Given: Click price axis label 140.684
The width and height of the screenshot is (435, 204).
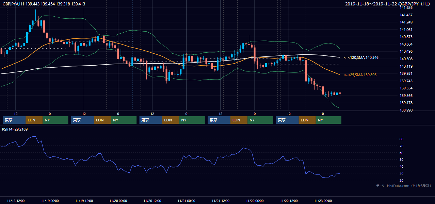Looking at the screenshot, I should 406,45.
